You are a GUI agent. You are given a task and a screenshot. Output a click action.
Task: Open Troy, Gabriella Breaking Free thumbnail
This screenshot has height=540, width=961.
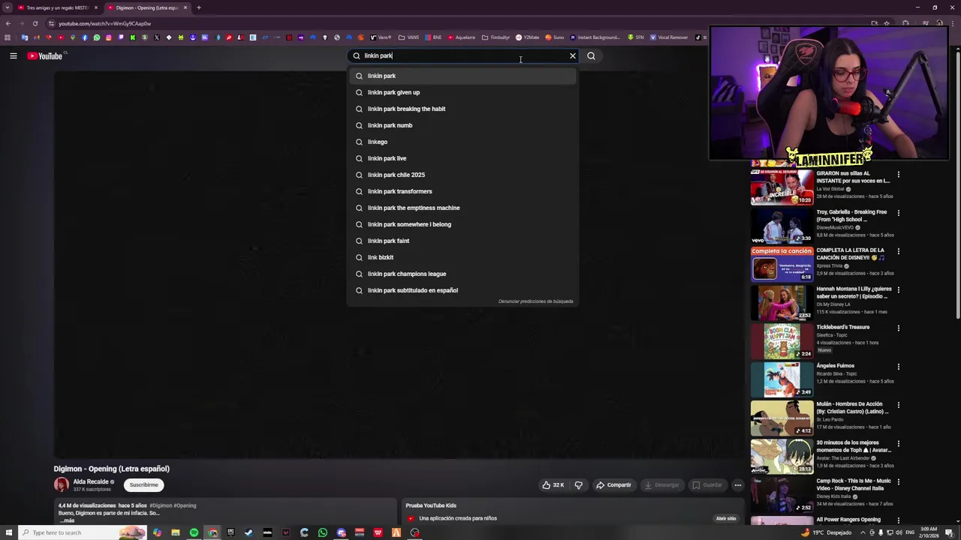[782, 225]
